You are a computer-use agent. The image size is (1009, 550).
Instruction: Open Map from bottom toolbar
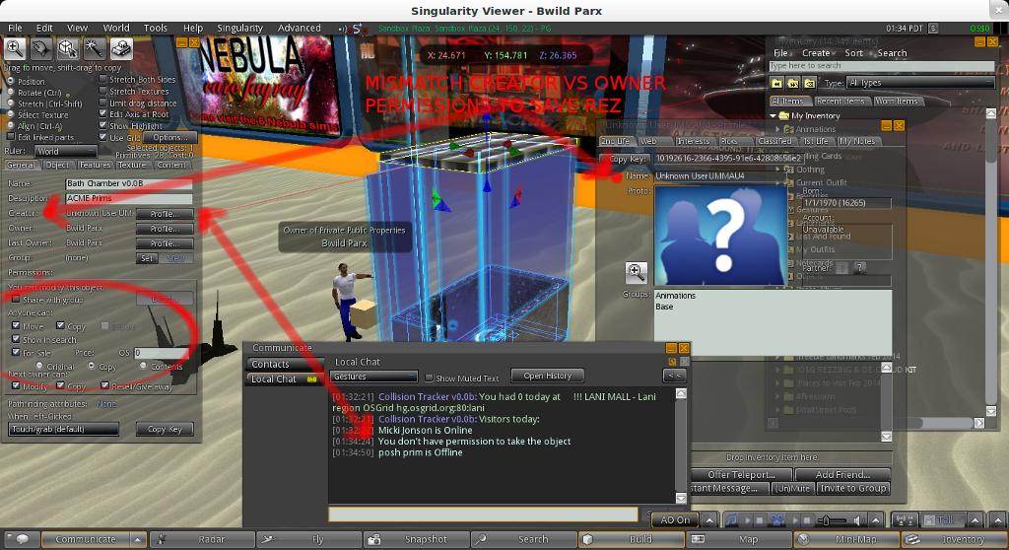coord(739,540)
